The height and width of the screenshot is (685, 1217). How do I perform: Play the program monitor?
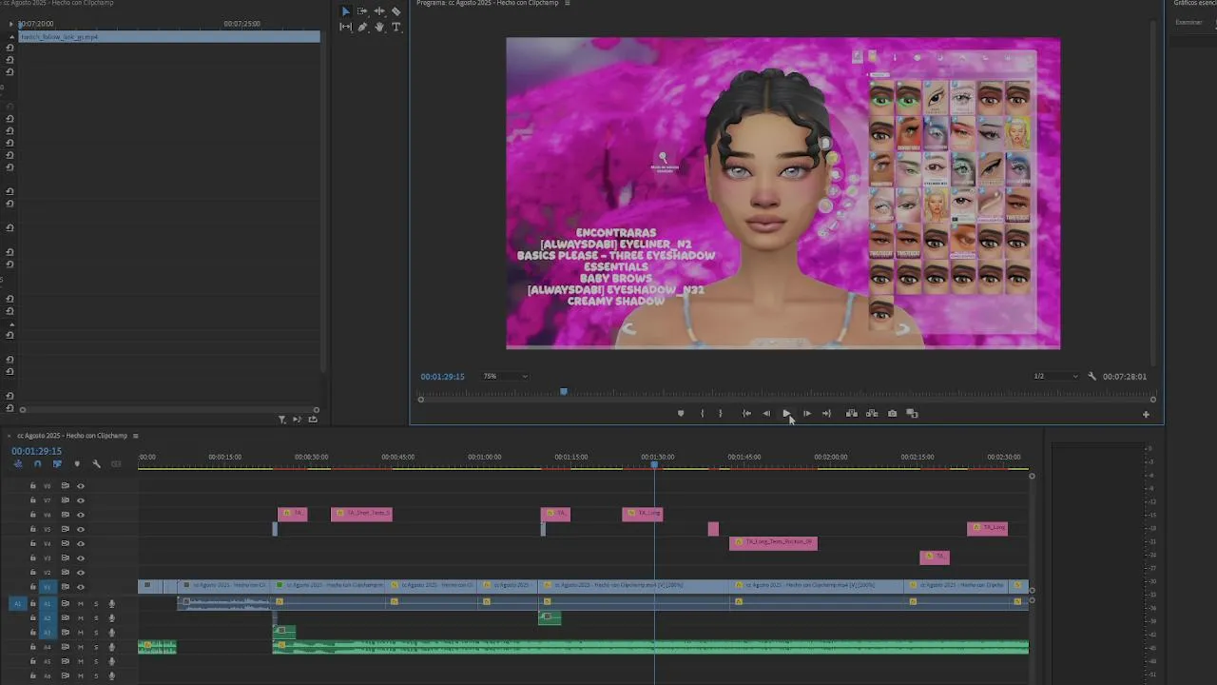pyautogui.click(x=786, y=413)
